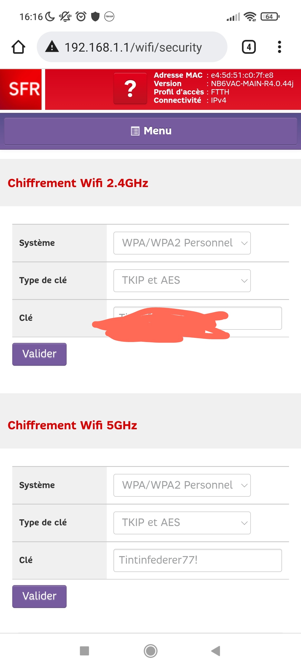301x669 pixels.
Task: Expand the 2.4GHz Type de clé dropdown
Action: (x=182, y=280)
